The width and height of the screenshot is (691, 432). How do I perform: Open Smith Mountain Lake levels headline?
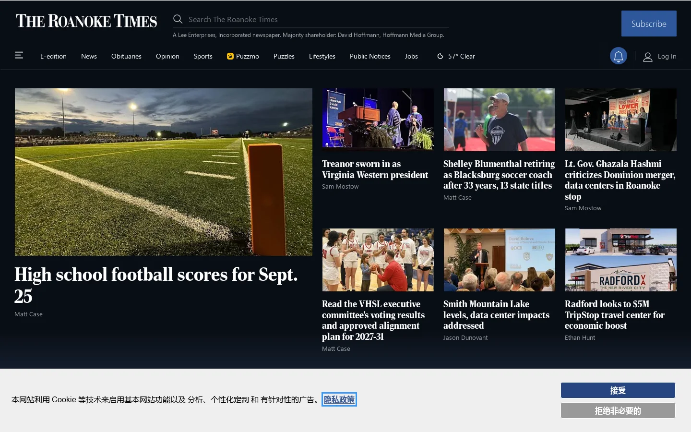coord(496,315)
